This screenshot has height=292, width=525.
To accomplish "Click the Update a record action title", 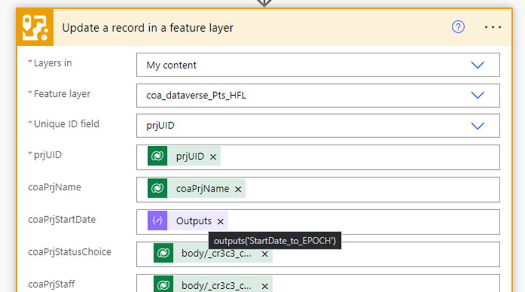I will point(148,27).
